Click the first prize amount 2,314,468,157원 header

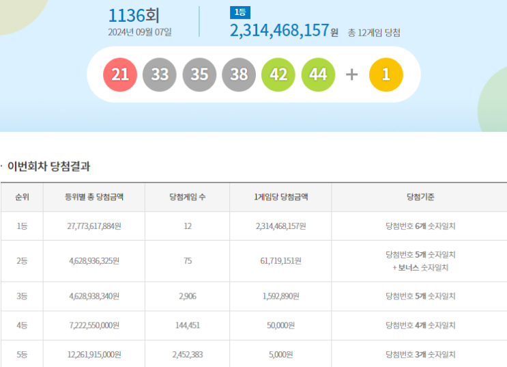tap(284, 30)
